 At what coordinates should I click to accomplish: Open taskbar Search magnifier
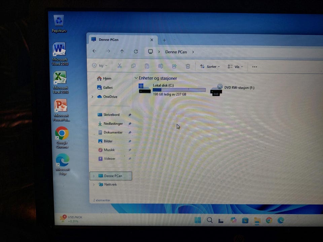[210, 220]
